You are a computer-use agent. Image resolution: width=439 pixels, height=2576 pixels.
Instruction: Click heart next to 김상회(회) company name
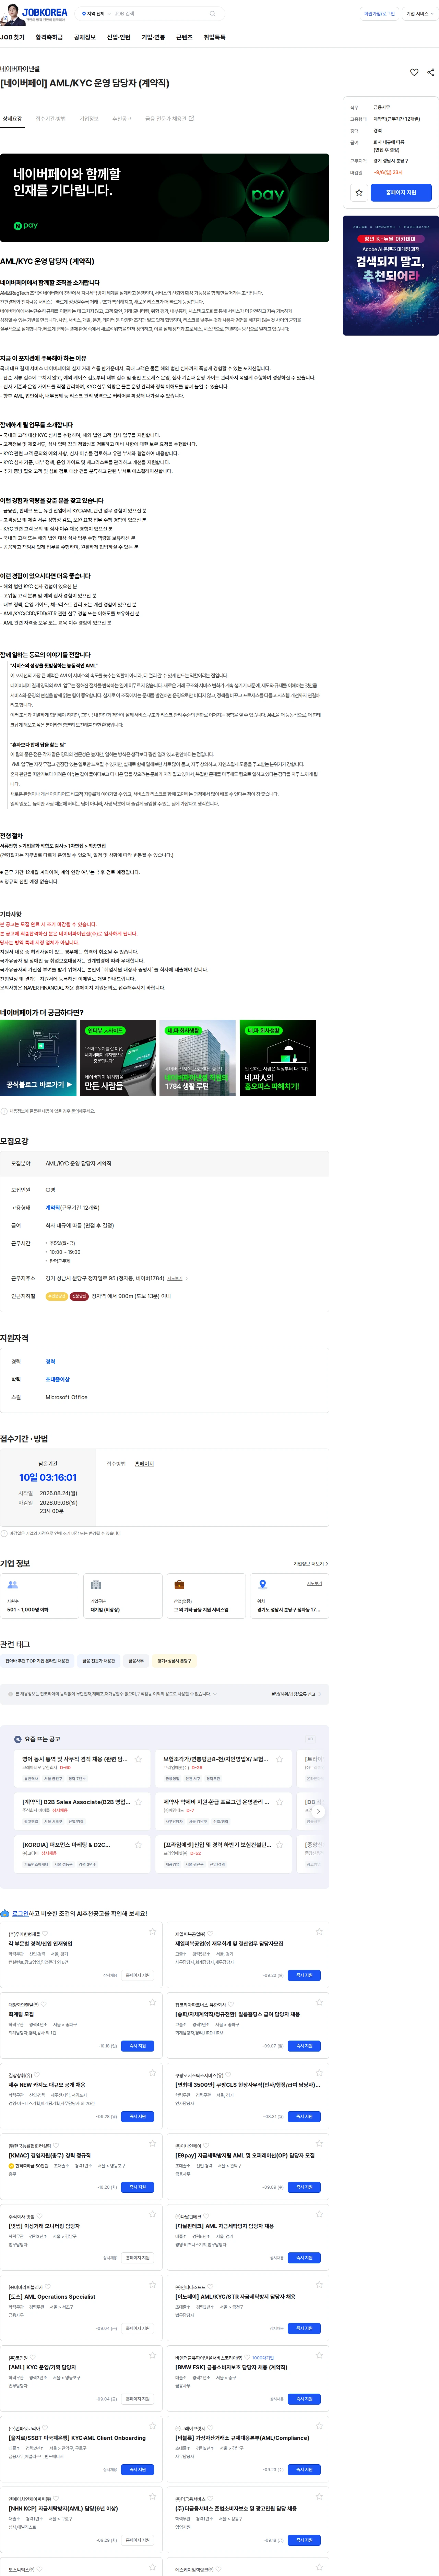tap(37, 2075)
